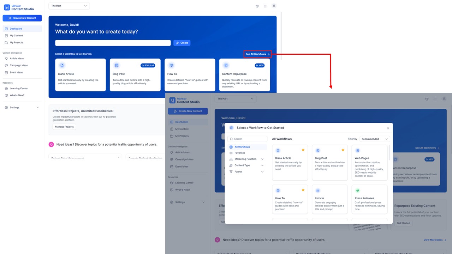Click My Projects folder icon in upper window sidebar

point(6,42)
